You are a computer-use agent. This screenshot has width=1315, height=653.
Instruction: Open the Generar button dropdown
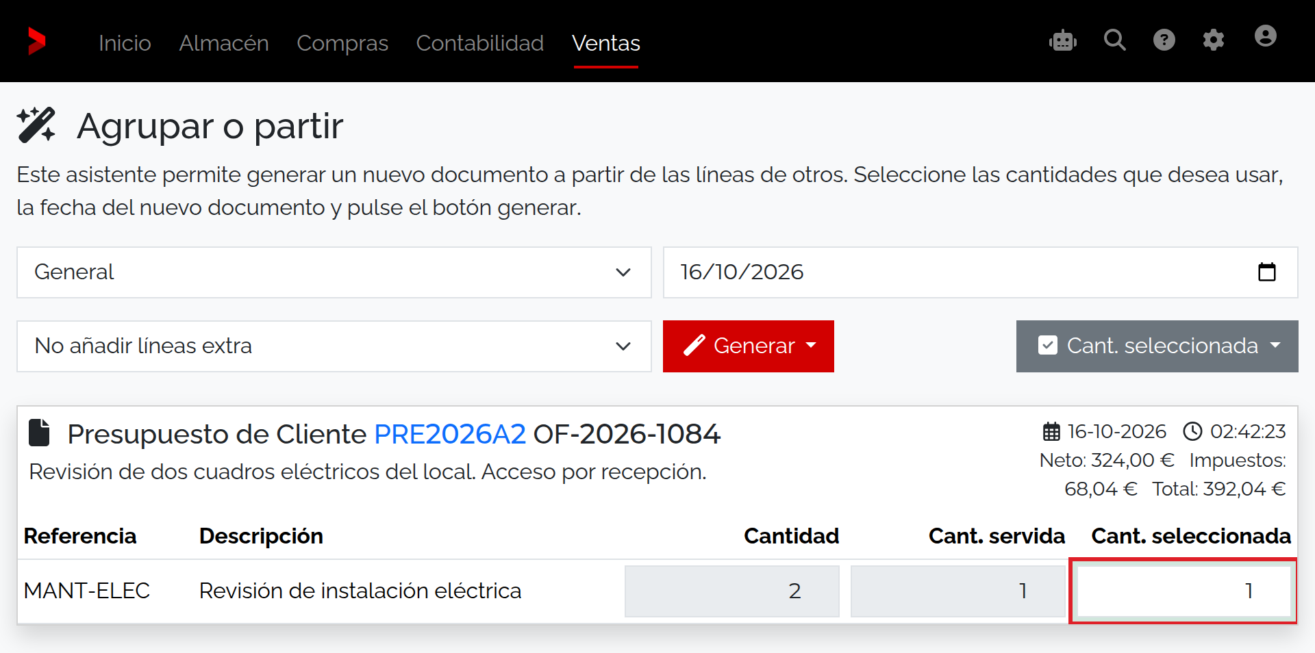[x=749, y=346]
